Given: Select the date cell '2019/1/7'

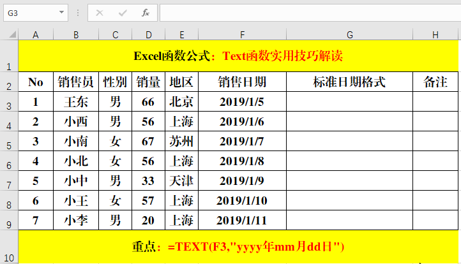Looking at the screenshot, I should [x=242, y=141].
